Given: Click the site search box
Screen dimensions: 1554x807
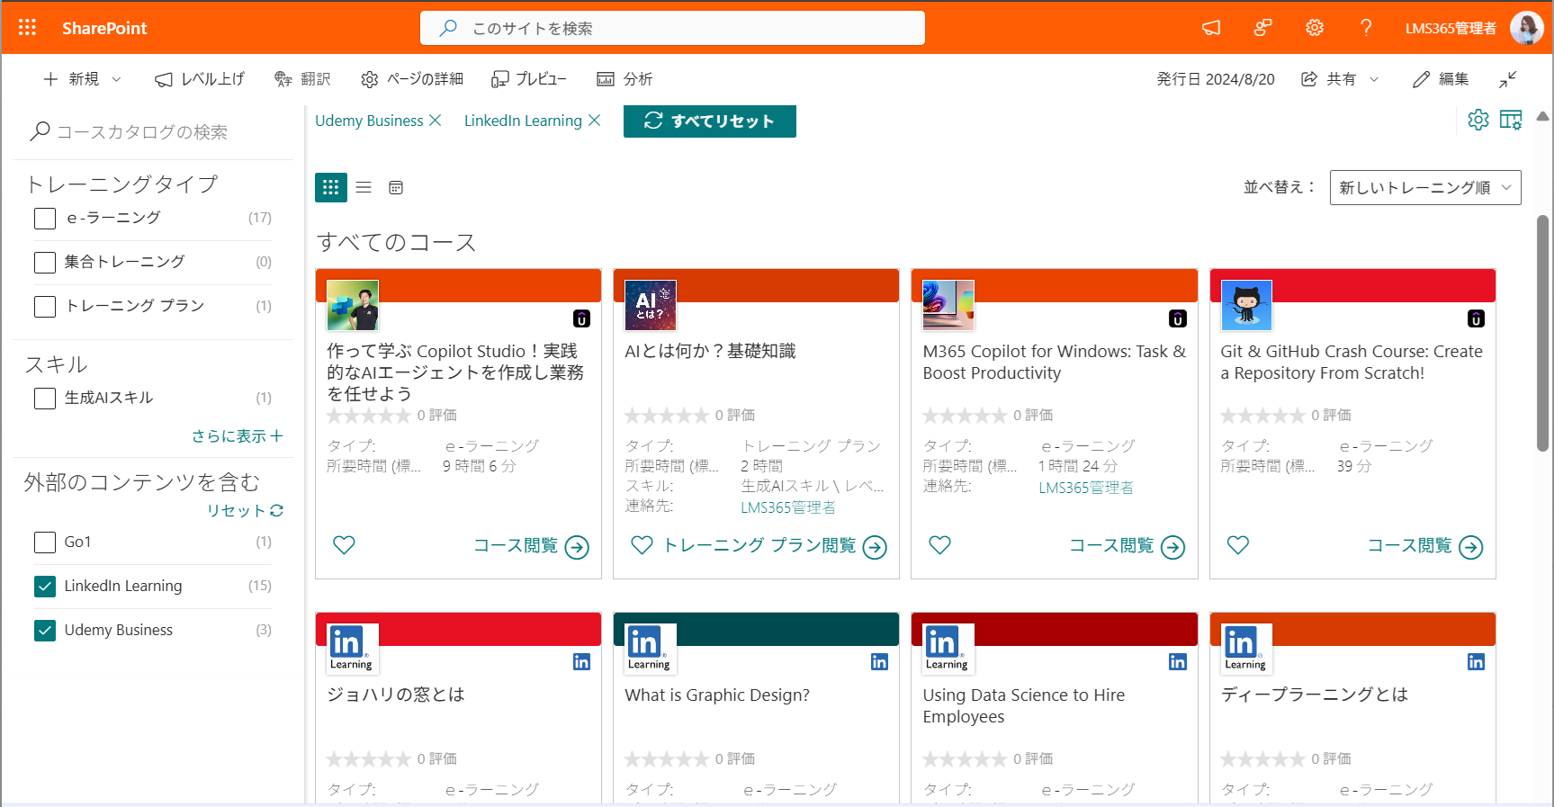Looking at the screenshot, I should pyautogui.click(x=672, y=28).
